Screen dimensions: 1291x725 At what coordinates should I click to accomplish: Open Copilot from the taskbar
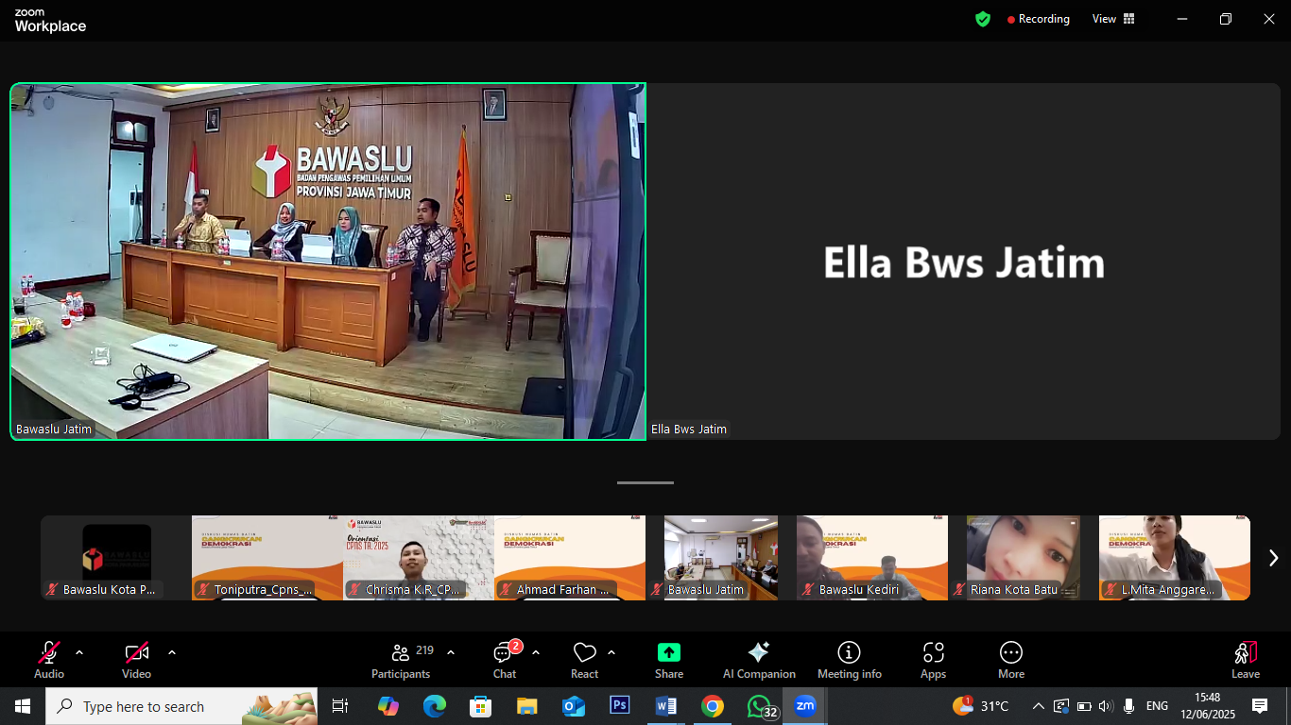(x=387, y=706)
